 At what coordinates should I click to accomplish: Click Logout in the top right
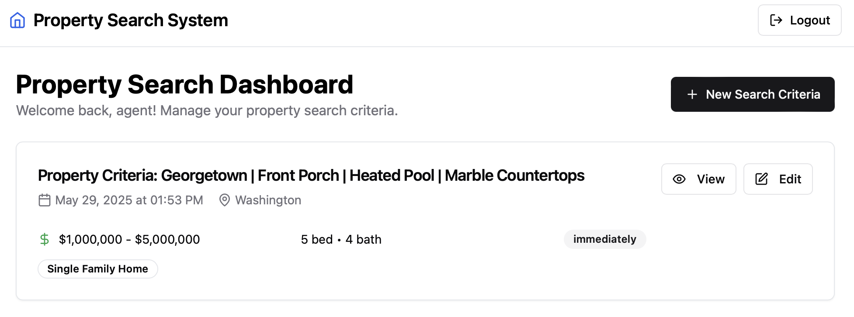click(799, 20)
